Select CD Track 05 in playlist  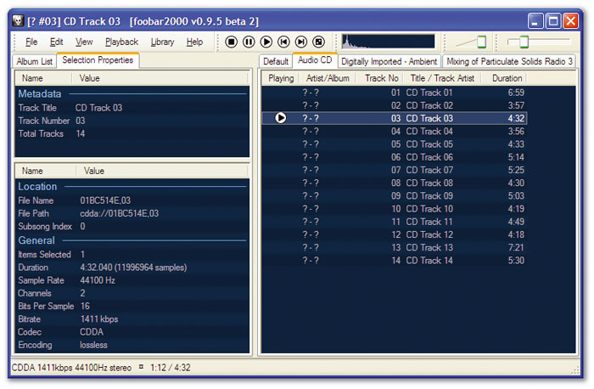tap(394, 144)
